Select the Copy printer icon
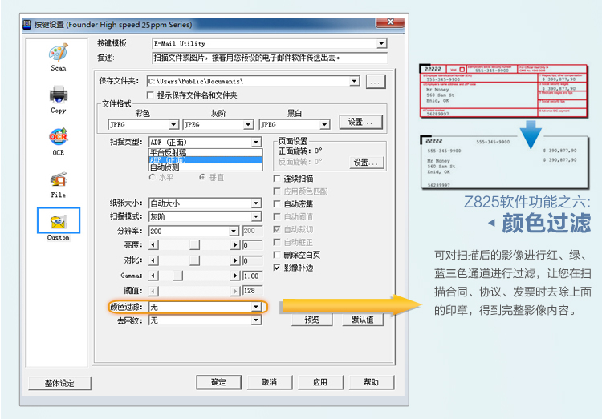602x419 pixels. (59, 96)
